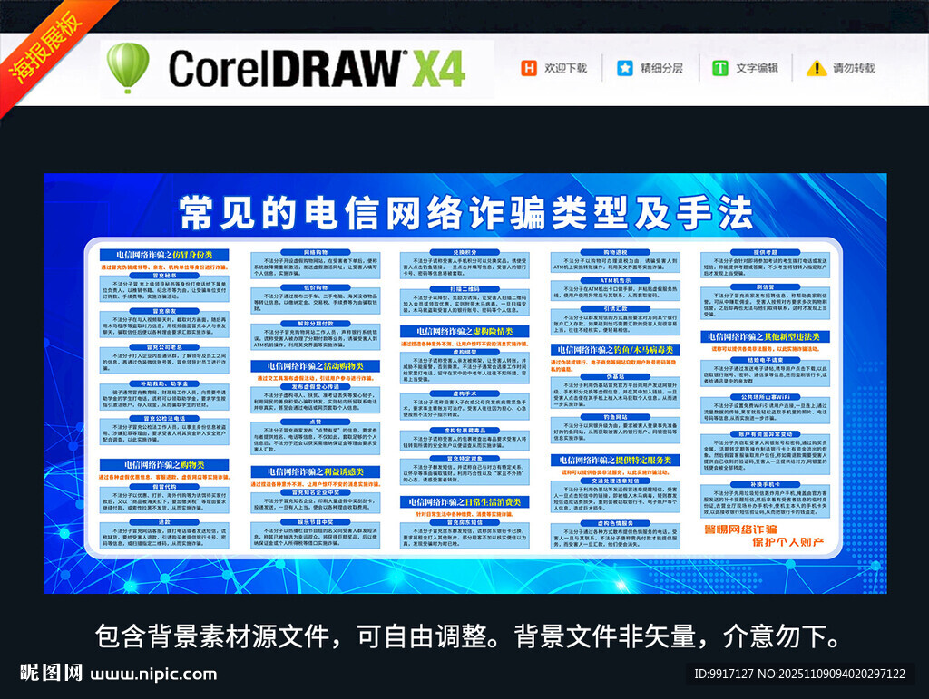Click the heading 电信网络诈骗之其他新型违法类

pos(765,336)
